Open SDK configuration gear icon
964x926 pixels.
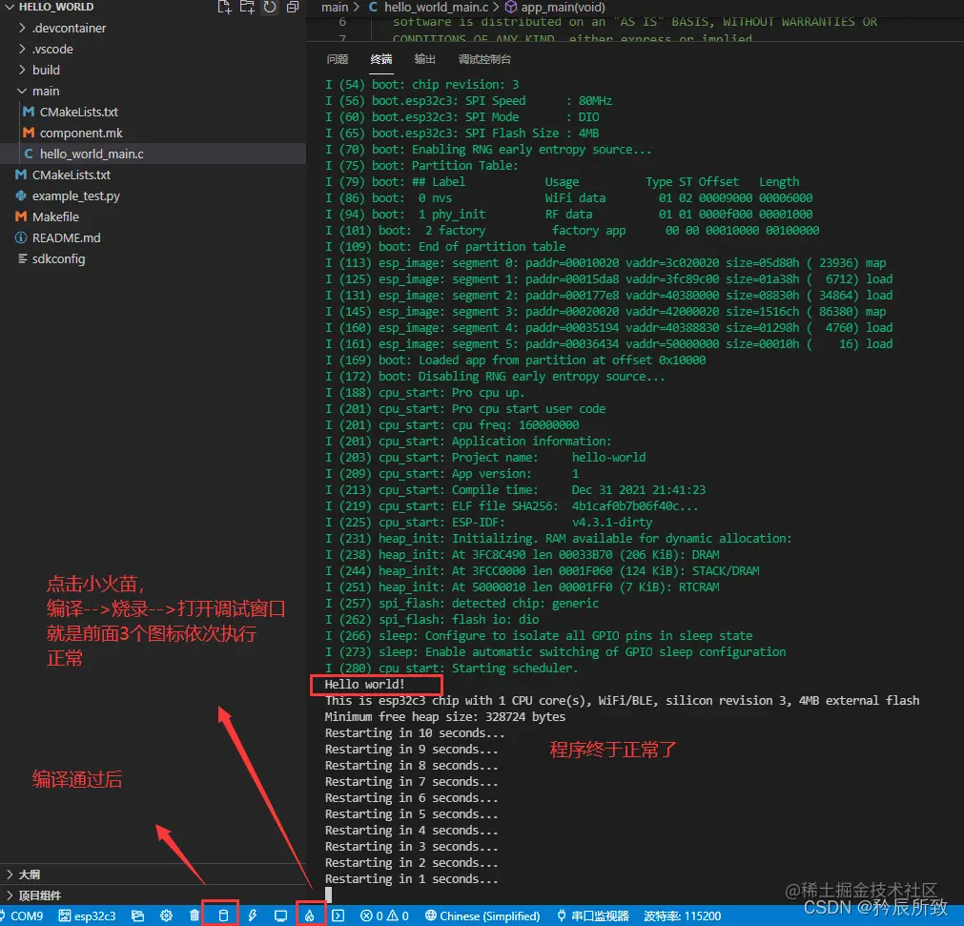coord(166,916)
